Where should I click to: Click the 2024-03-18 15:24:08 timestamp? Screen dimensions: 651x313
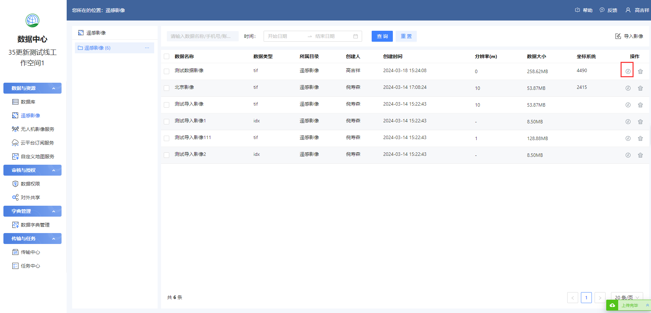click(x=405, y=70)
